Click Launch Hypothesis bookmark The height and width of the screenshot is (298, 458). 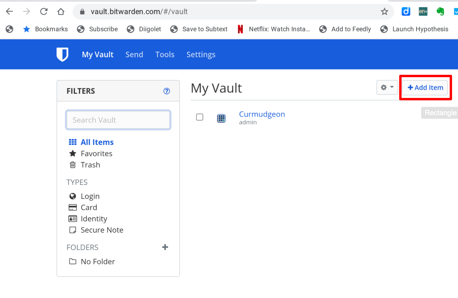click(x=414, y=29)
